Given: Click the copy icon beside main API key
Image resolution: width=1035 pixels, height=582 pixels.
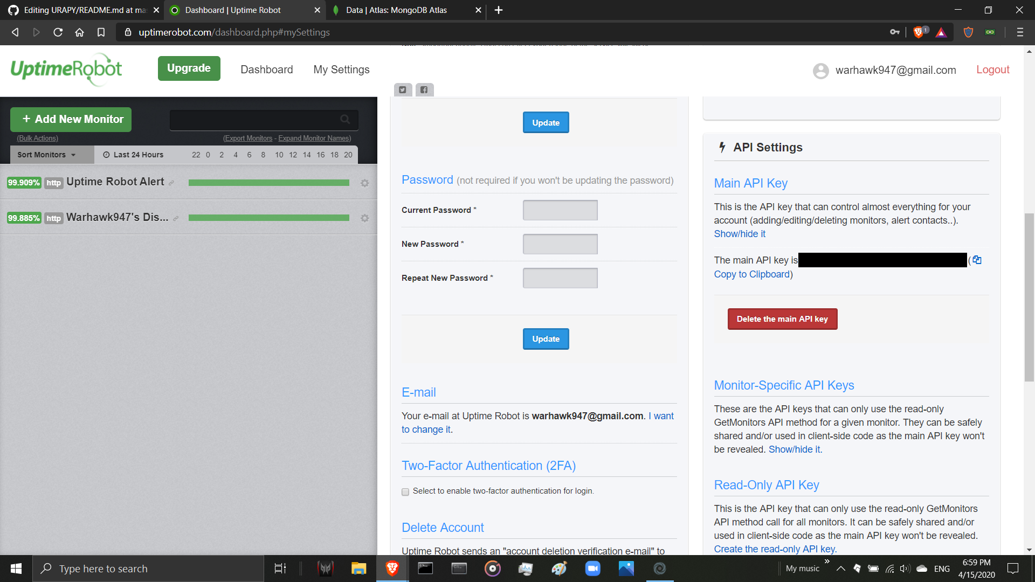Looking at the screenshot, I should click(x=977, y=260).
